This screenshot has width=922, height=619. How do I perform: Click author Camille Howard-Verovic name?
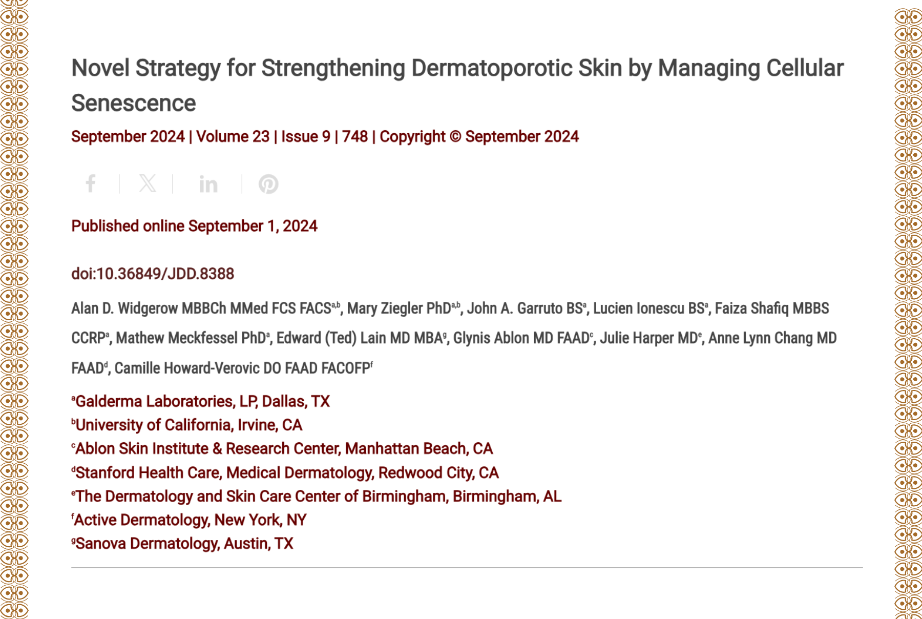point(242,368)
